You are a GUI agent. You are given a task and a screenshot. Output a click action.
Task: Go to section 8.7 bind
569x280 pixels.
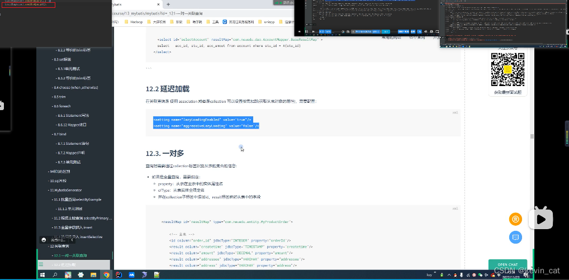(x=59, y=134)
